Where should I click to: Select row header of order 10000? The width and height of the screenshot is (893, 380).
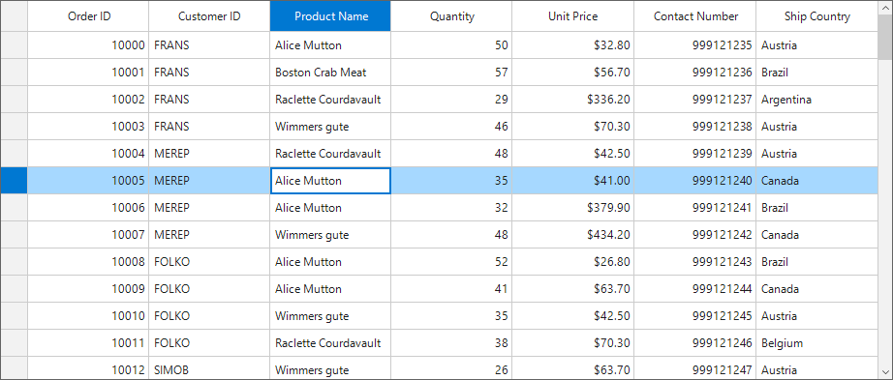(15, 44)
